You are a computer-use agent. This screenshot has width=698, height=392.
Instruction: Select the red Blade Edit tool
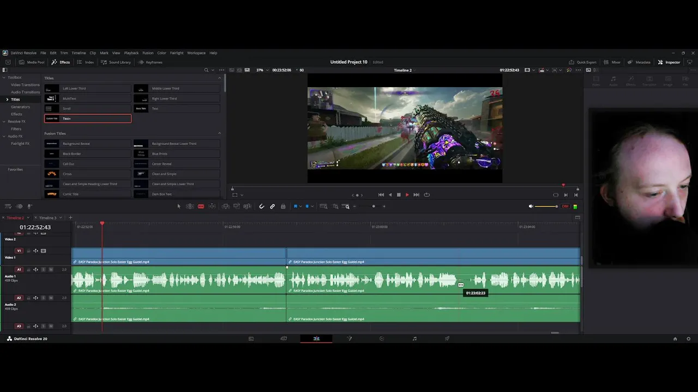click(x=201, y=206)
